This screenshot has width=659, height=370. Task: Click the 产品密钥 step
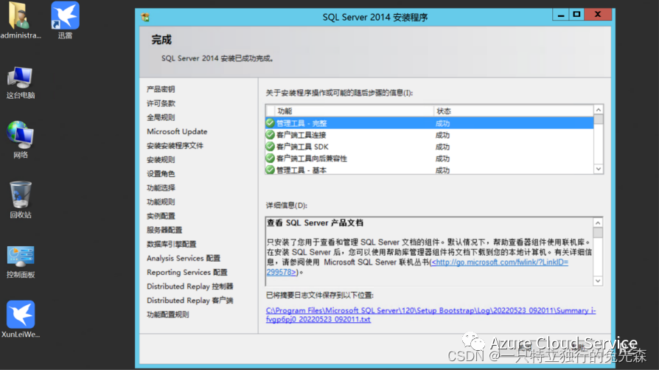161,89
